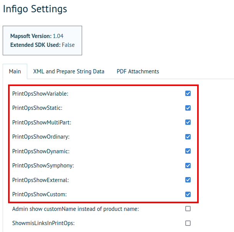Open the PDF Attachments tab

138,71
